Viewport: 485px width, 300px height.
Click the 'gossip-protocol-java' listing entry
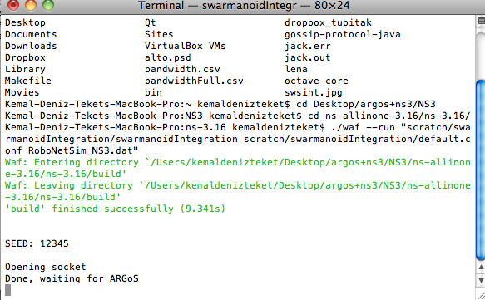[x=343, y=35]
